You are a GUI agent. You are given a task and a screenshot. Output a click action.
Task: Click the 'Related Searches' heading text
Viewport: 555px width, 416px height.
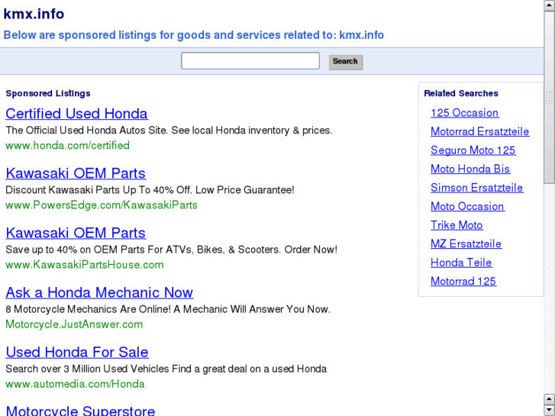coord(461,93)
